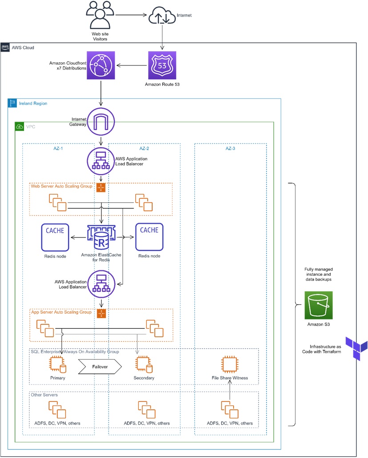Click the CACHE Redis node icon in AZ-2
The image size is (368, 458).
tap(150, 237)
